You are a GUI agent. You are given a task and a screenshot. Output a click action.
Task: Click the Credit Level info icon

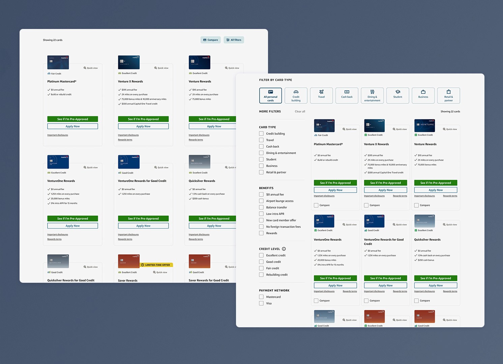click(x=284, y=249)
